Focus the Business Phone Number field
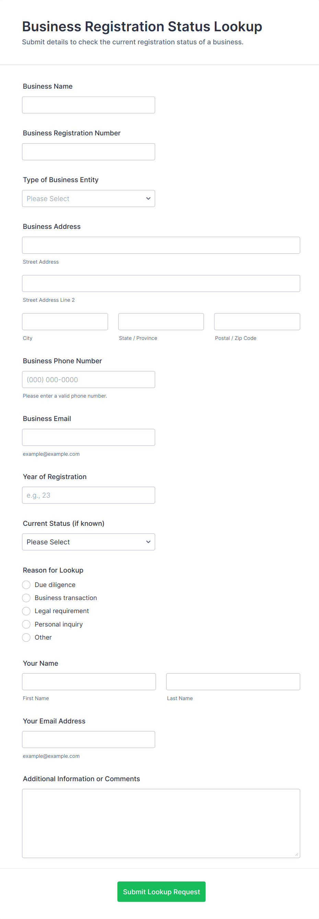Screen dimensions: 319x919 click(x=88, y=379)
